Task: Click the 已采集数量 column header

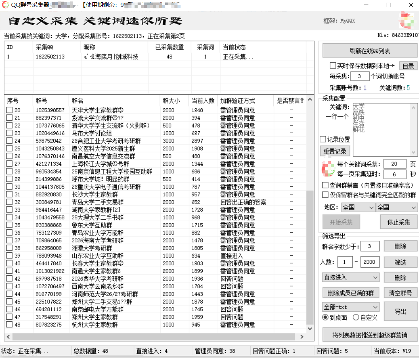Action: [170, 47]
